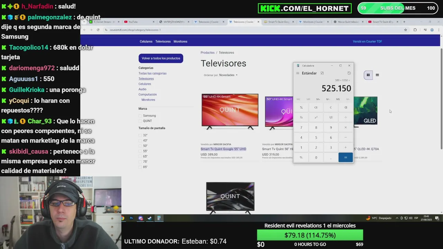Image resolution: width=443 pixels, height=249 pixels.
Task: Switch product listing to grid view
Action: [368, 75]
